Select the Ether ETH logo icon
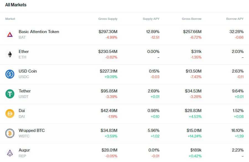The image size is (249, 162). (x=10, y=54)
